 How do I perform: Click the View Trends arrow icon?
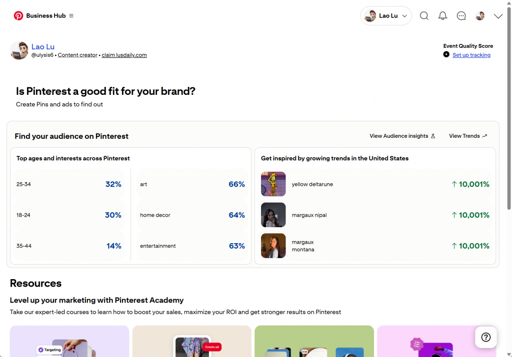484,136
